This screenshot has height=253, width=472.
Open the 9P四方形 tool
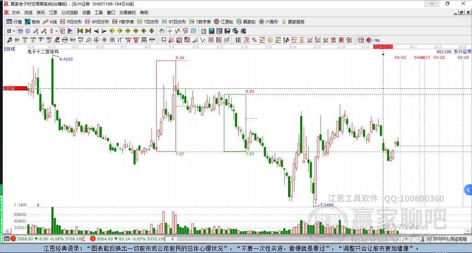(97, 22)
